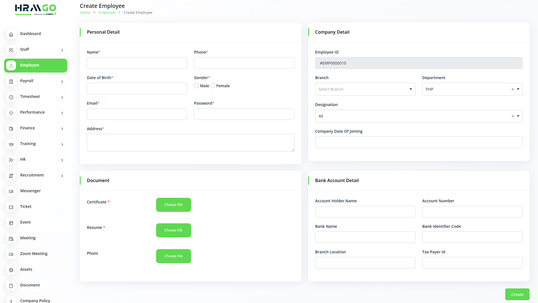
Task: Go to Home breadcrumb link
Action: pyautogui.click(x=85, y=13)
